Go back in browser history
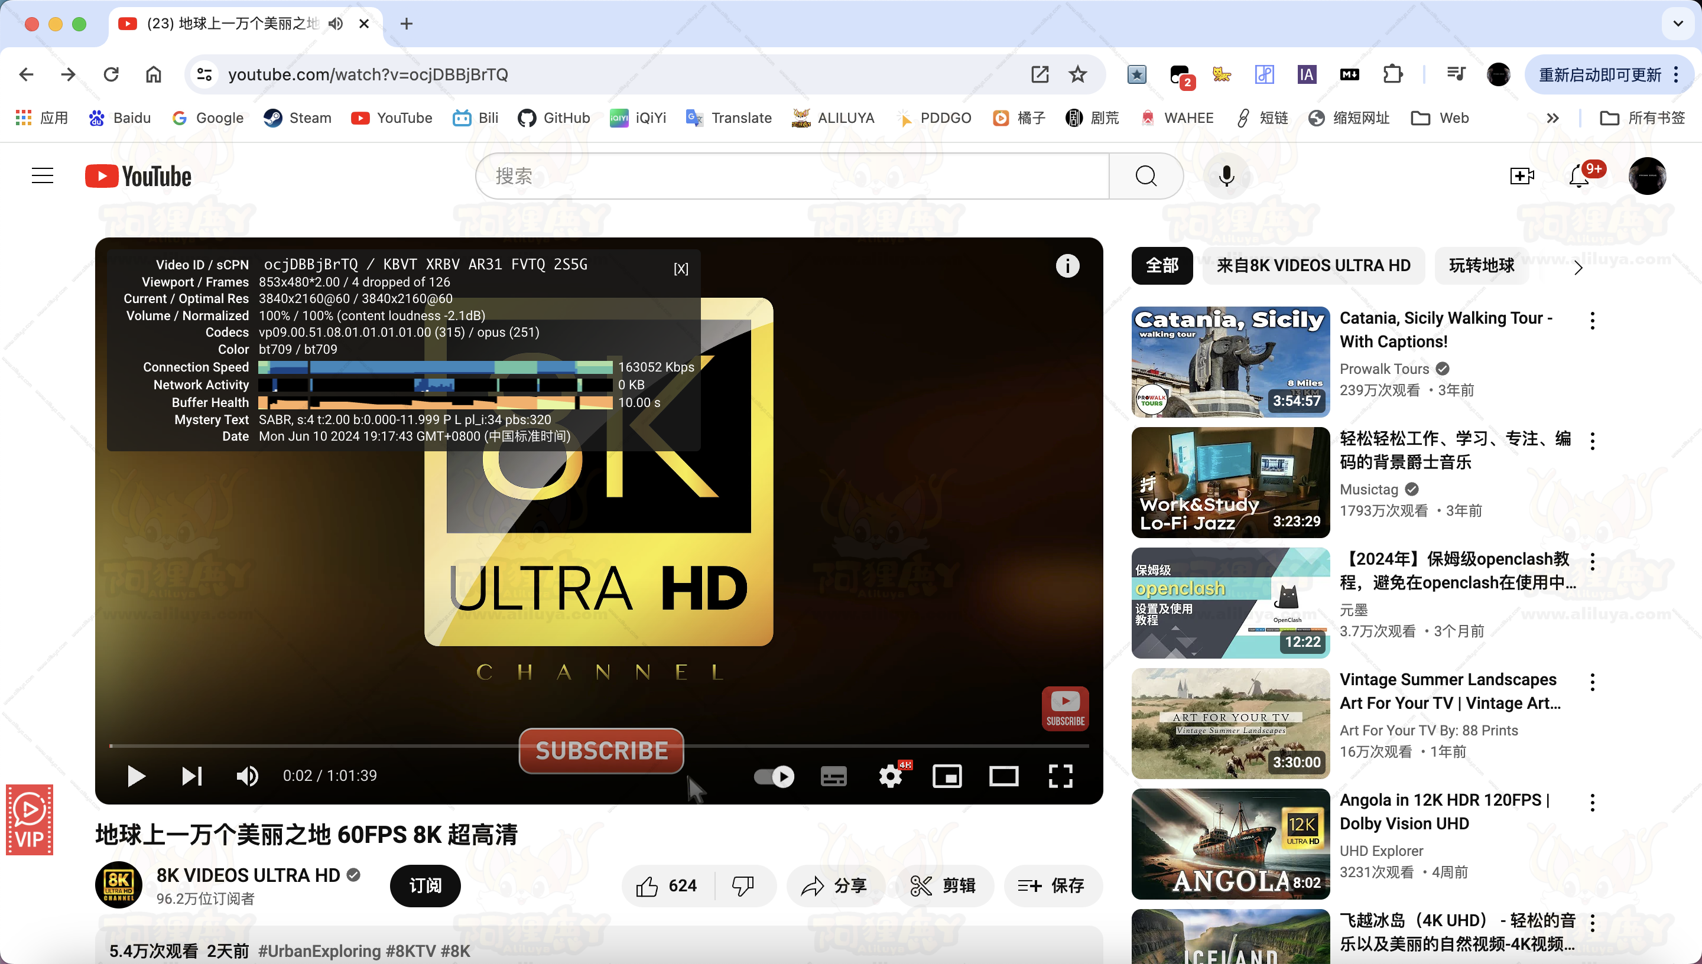The image size is (1702, 964). pos(27,74)
